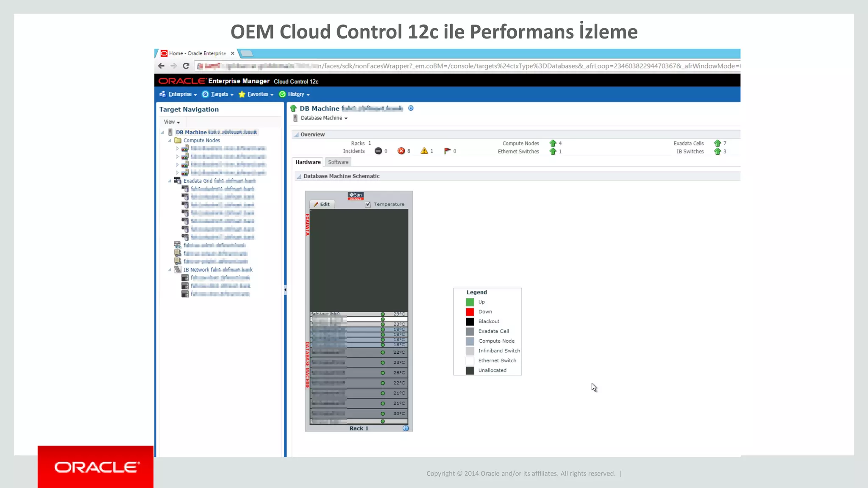Go back with the browser back arrow

click(x=161, y=66)
